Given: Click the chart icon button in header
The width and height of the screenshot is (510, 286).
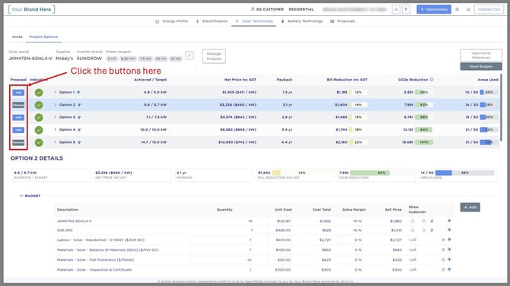Looking at the screenshot, I should pyautogui.click(x=396, y=9).
